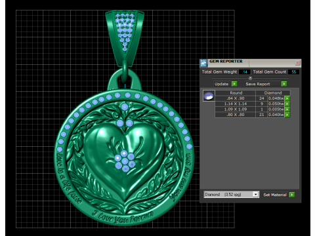This screenshot has width=315, height=236.
Task: Click the gem count cell showing 9
Action: point(262,104)
